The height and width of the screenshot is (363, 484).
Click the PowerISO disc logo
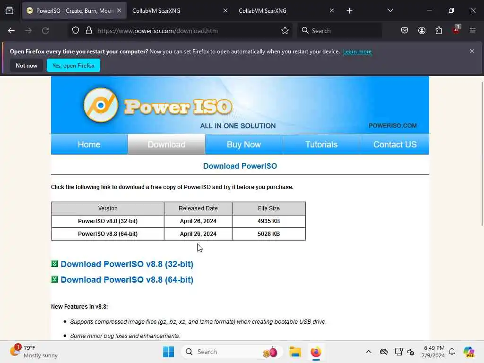[x=101, y=105]
